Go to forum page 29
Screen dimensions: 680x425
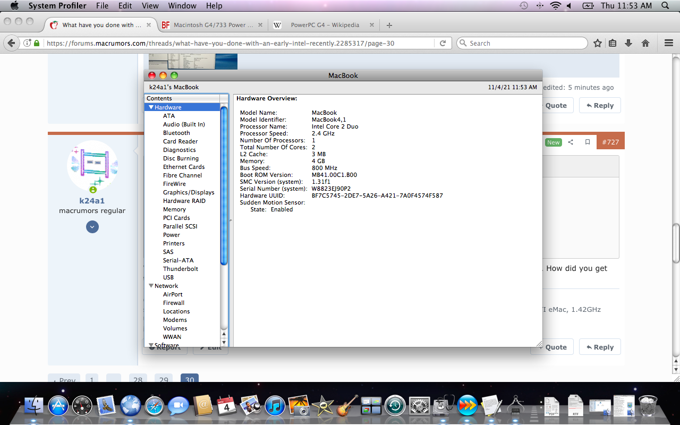[x=164, y=379]
